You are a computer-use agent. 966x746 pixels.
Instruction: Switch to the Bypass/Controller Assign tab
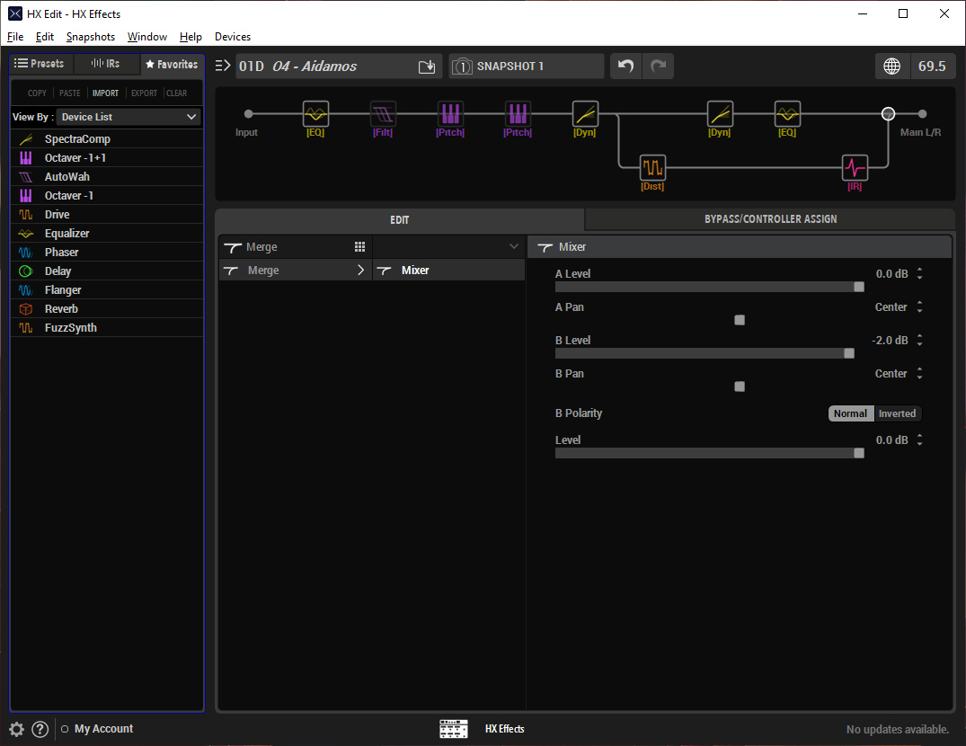coord(770,219)
